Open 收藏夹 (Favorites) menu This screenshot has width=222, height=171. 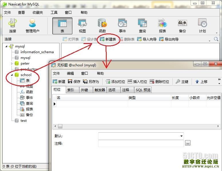pos(38,13)
